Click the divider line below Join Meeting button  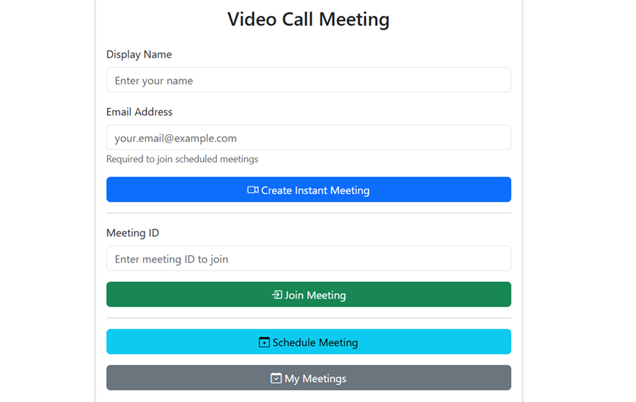[309, 318]
